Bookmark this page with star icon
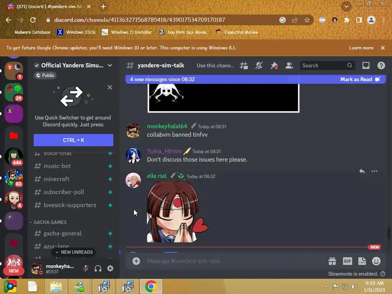 click(307, 20)
